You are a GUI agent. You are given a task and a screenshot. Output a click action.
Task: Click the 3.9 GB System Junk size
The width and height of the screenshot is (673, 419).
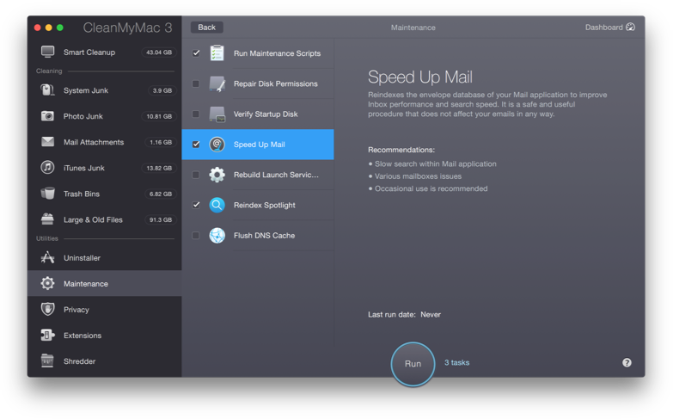pos(162,90)
